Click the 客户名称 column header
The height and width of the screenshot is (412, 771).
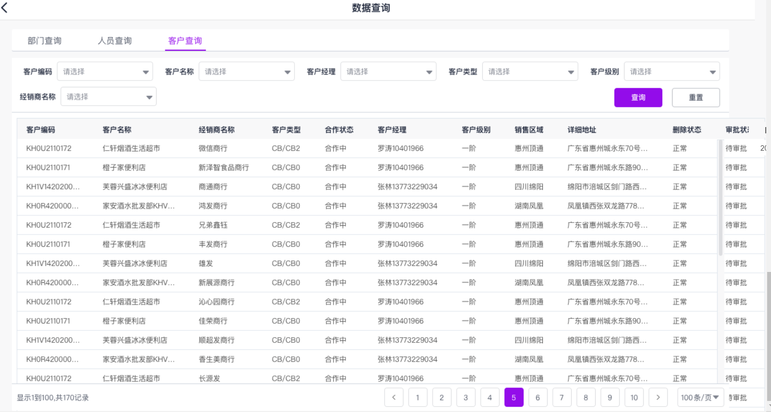click(117, 129)
